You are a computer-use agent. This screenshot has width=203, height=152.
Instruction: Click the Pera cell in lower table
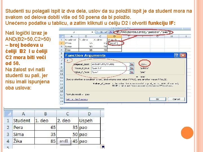click(23, 127)
